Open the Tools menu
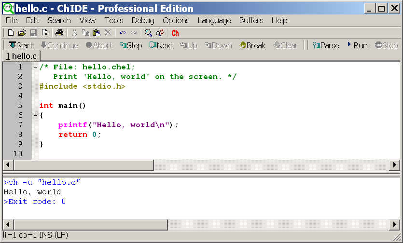 pyautogui.click(x=114, y=20)
